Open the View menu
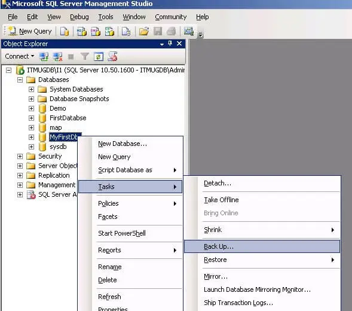 (x=54, y=17)
